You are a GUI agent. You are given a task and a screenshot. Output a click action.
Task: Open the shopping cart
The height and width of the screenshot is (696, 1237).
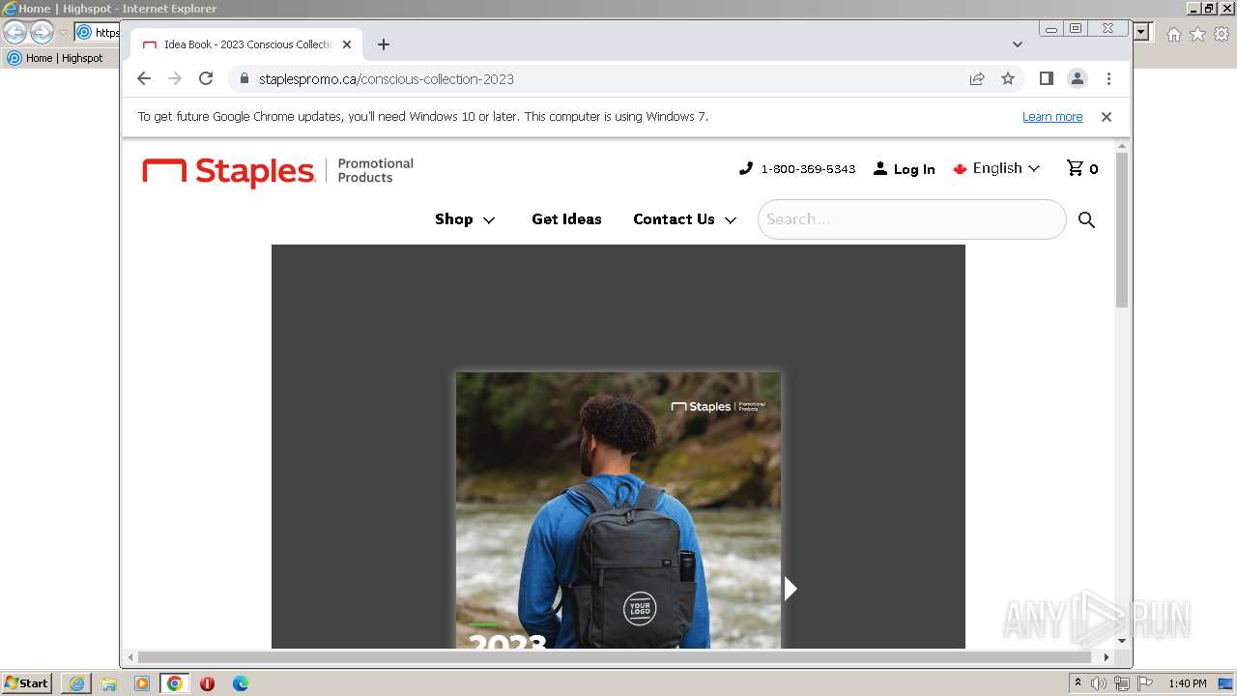point(1081,168)
